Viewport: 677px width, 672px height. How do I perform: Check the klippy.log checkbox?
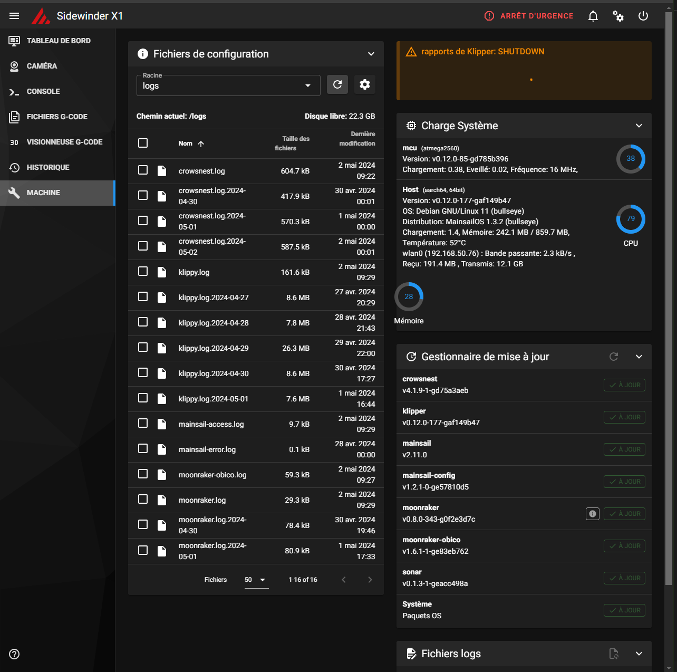[143, 271]
